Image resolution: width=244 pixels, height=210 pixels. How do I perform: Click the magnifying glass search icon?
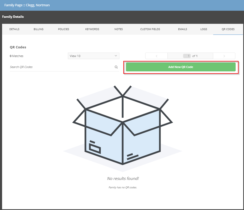116,67
